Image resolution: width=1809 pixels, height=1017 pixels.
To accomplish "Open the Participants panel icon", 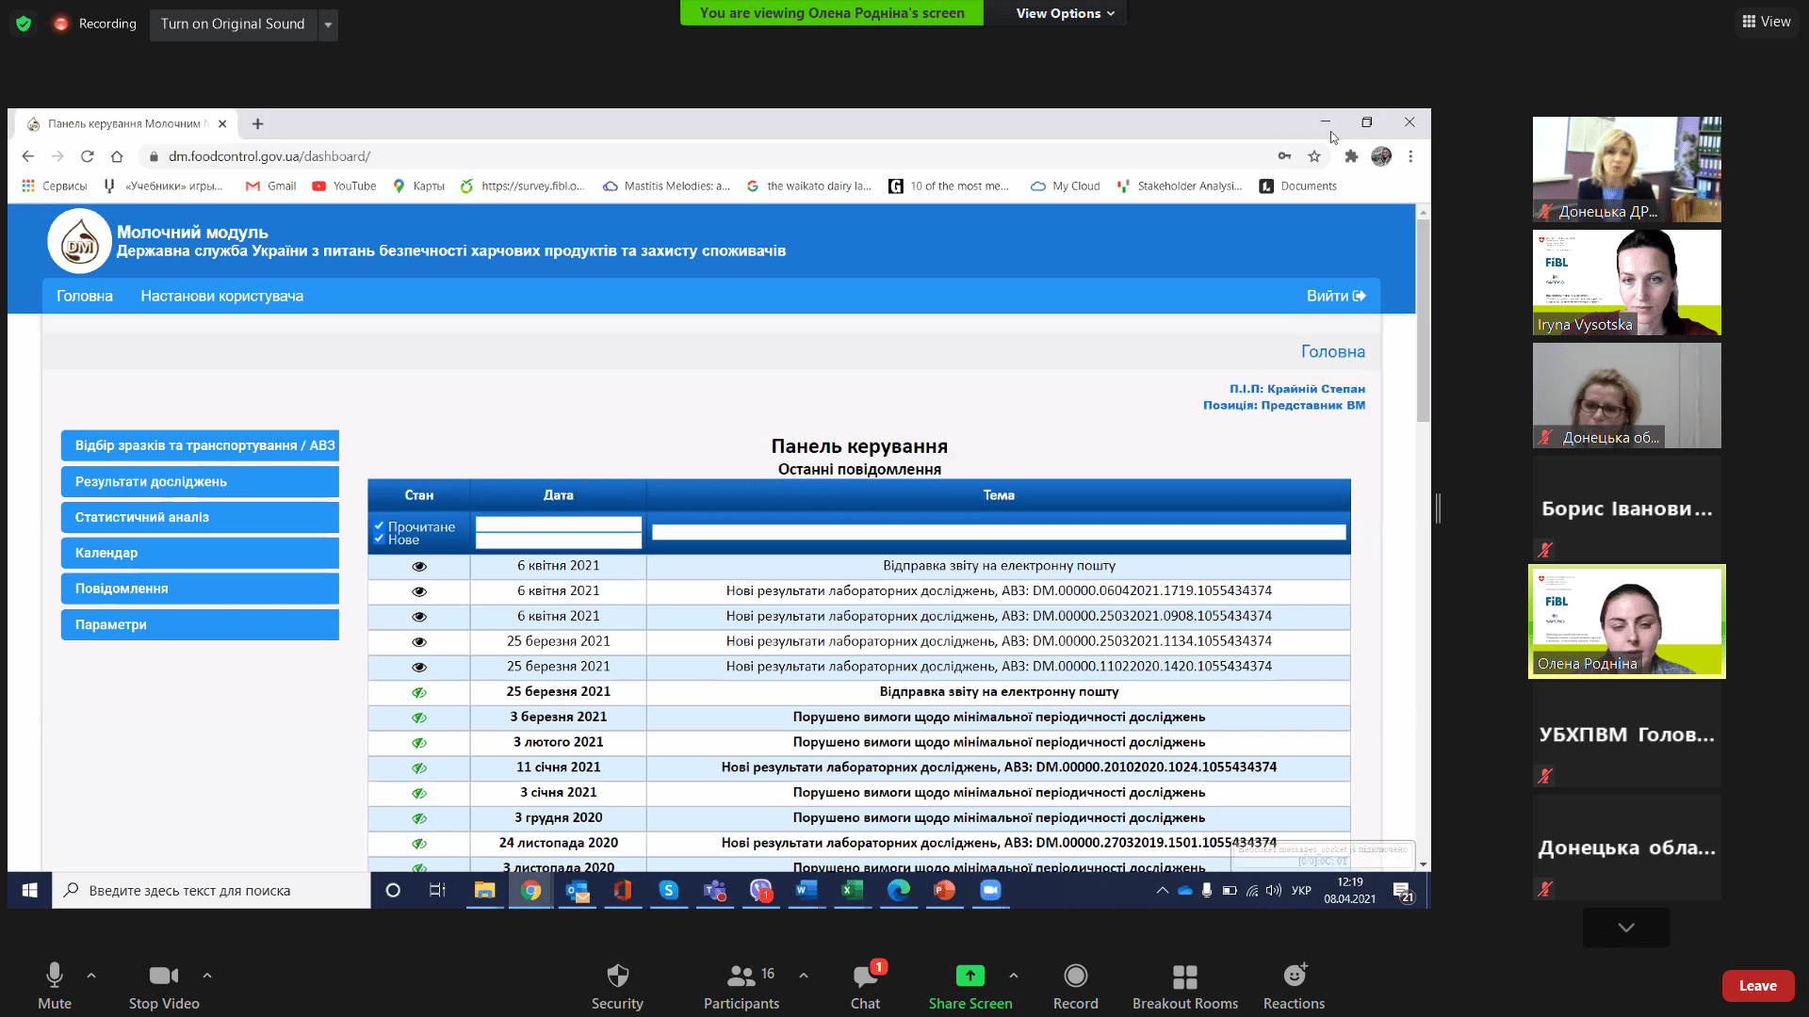I will click(742, 976).
